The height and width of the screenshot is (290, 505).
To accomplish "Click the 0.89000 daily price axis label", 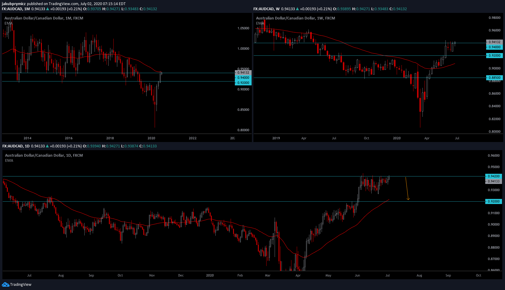I will click(494, 236).
